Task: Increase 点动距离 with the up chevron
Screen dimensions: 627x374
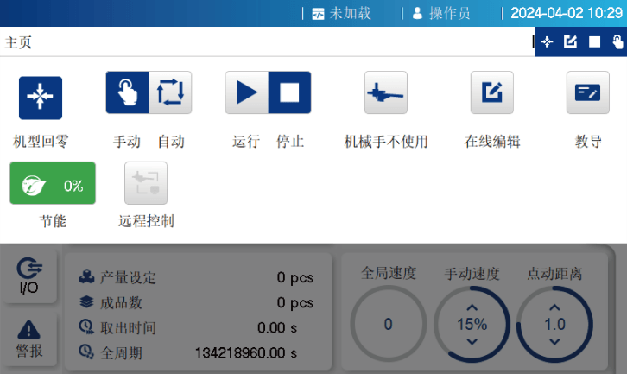Action: [554, 307]
